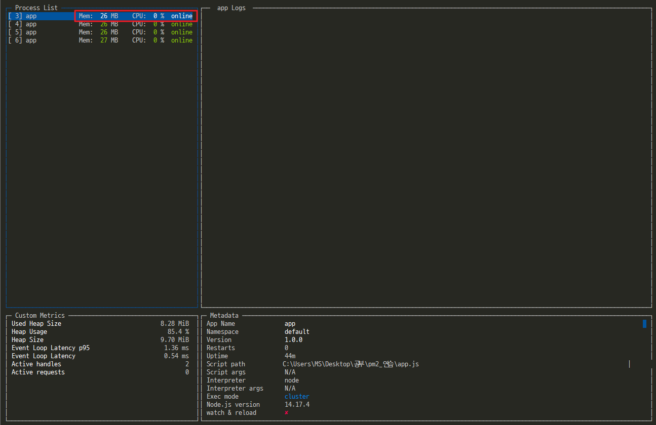Click the 9.70 MiB heap size value
The image size is (656, 425).
pyautogui.click(x=175, y=340)
